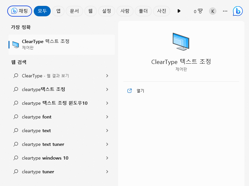
Task: Click search icon beside ClearType - 웹 결과 보기
Action: coord(16,76)
